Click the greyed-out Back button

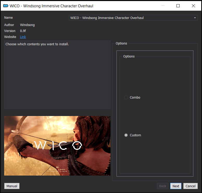pyautogui.click(x=163, y=186)
